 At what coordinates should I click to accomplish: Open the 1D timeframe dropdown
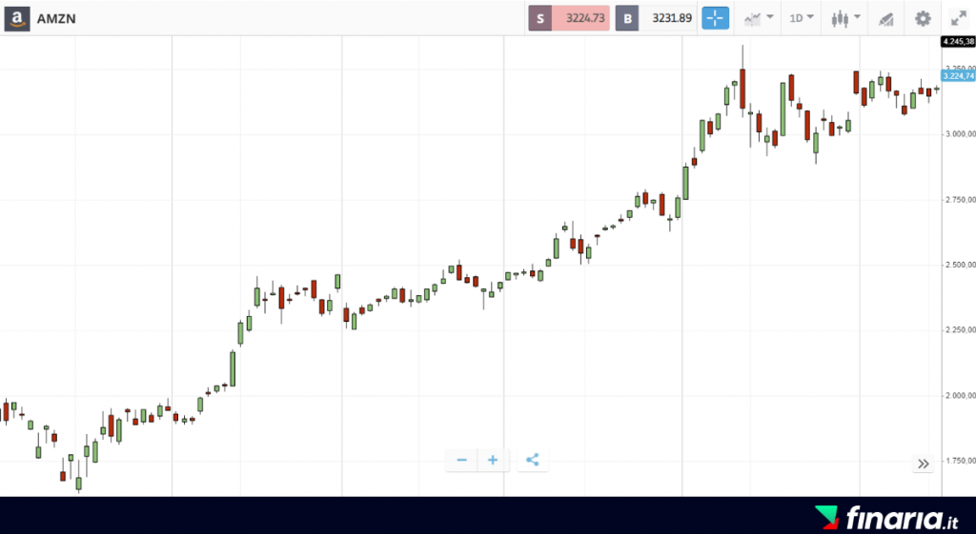pos(801,18)
